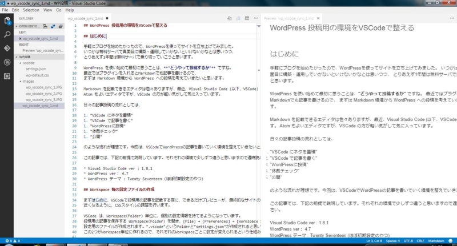Open the Source Control (Git) view
The height and width of the screenshot is (246, 457).
pos(7,48)
